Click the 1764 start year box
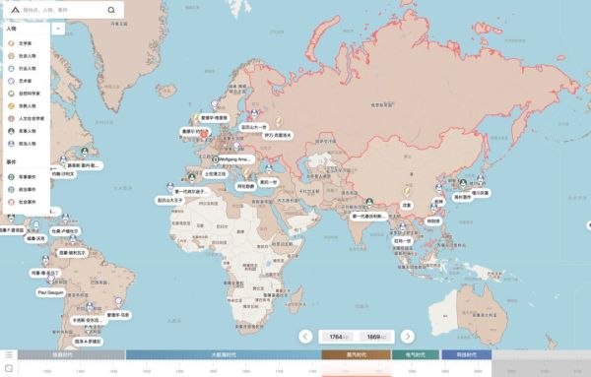The image size is (591, 377). (339, 337)
